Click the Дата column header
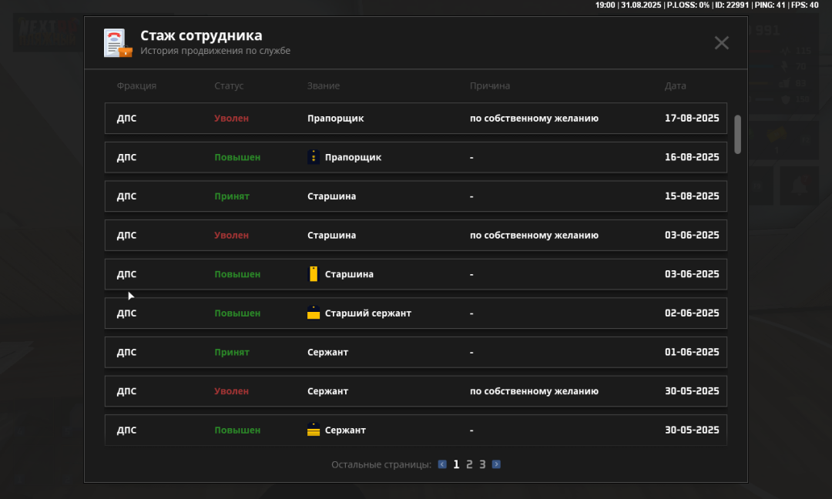Viewport: 832px width, 499px height. point(675,86)
